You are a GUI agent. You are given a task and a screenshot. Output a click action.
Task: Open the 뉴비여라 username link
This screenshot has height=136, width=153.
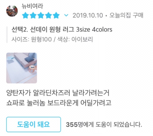(x=32, y=6)
